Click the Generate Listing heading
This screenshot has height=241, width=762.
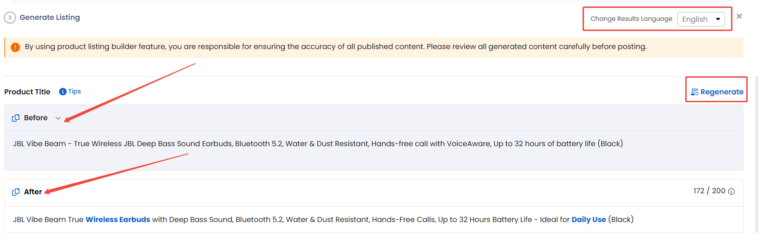tap(49, 18)
